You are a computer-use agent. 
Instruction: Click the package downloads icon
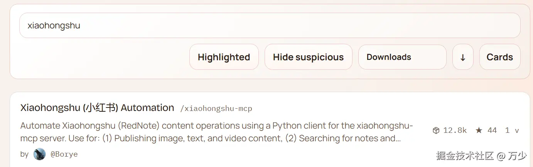(436, 131)
